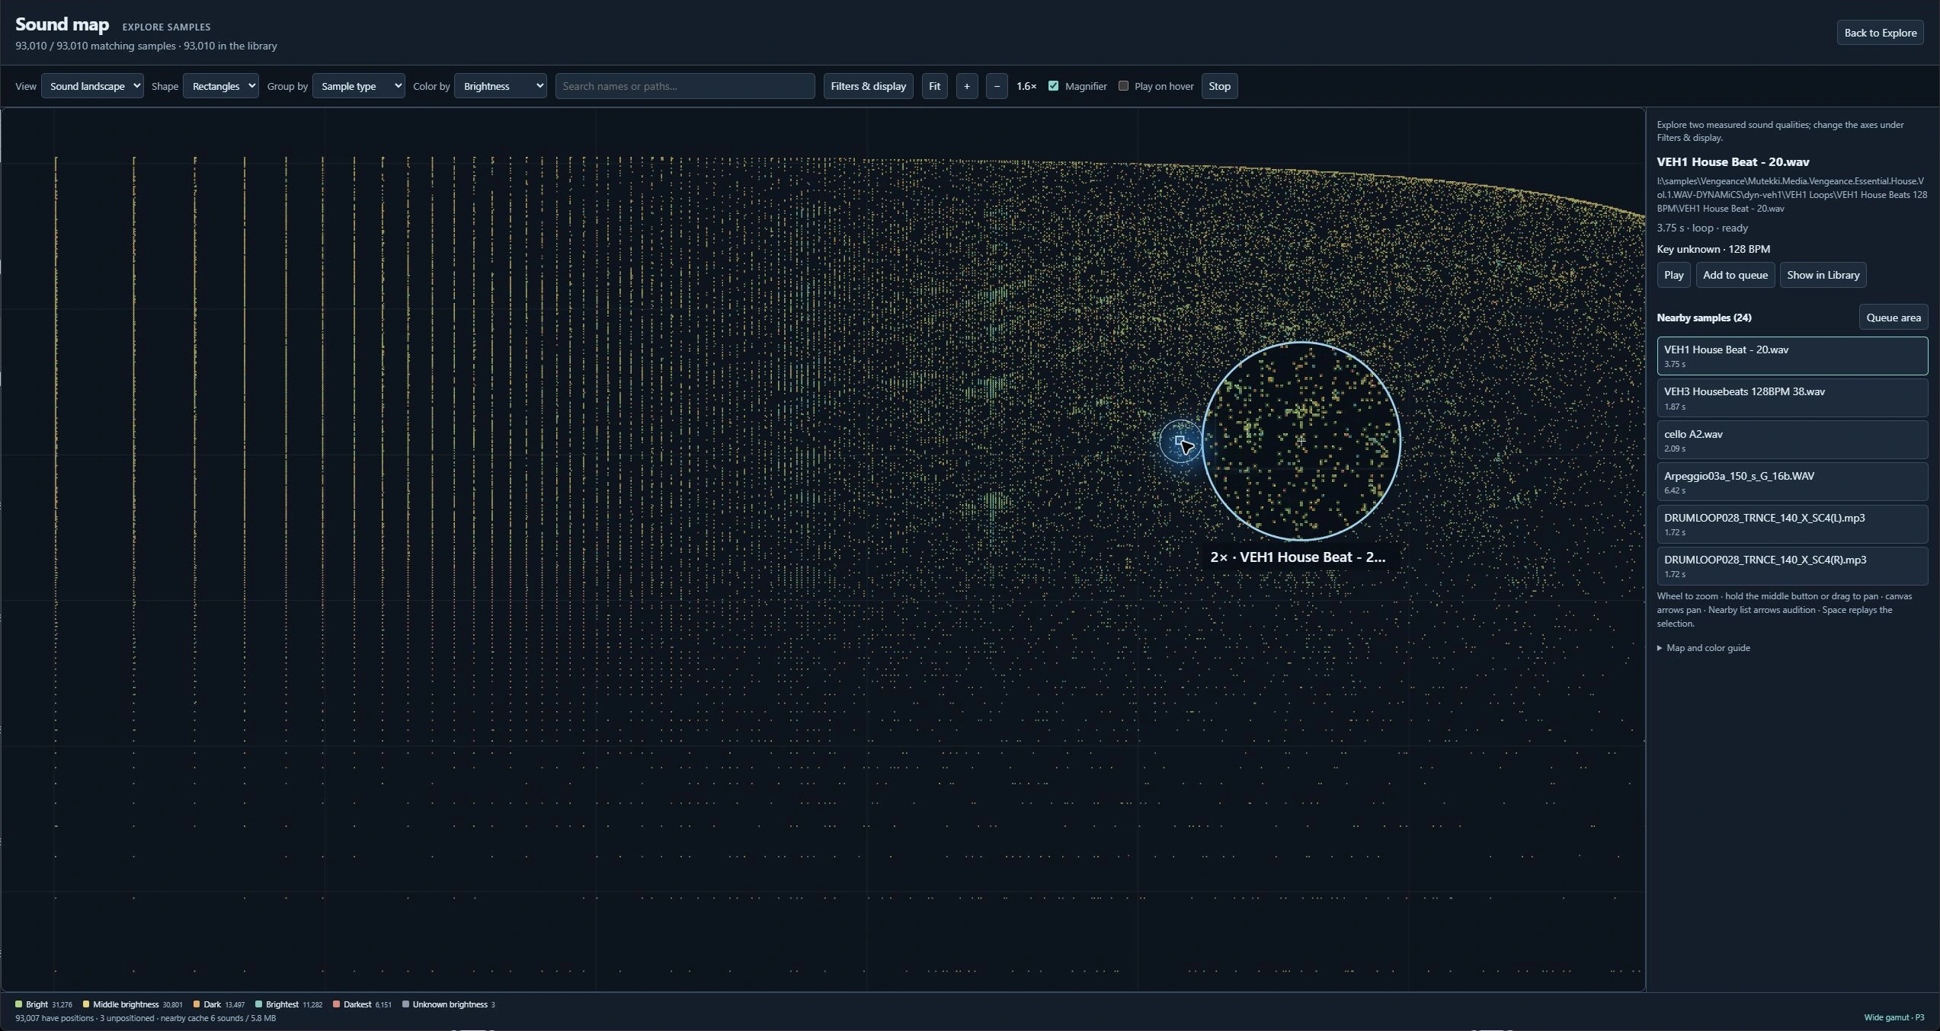This screenshot has width=1940, height=1031.
Task: Click the Unknown brightness legend entry
Action: [x=449, y=1004]
